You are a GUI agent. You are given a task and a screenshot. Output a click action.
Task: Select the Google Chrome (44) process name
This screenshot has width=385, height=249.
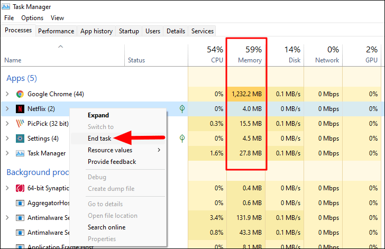coord(56,94)
